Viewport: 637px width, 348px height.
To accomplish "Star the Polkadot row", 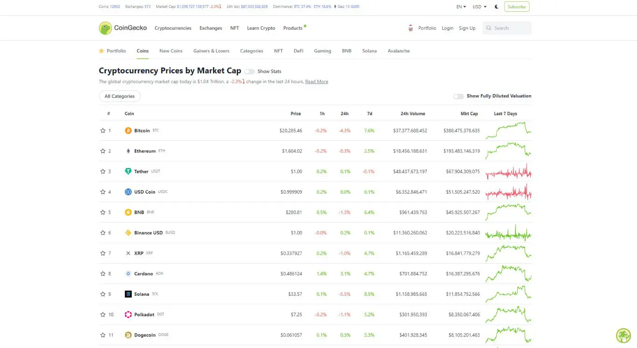I will [103, 314].
